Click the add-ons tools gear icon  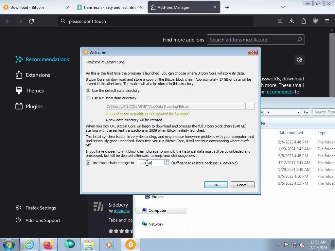[x=300, y=60]
